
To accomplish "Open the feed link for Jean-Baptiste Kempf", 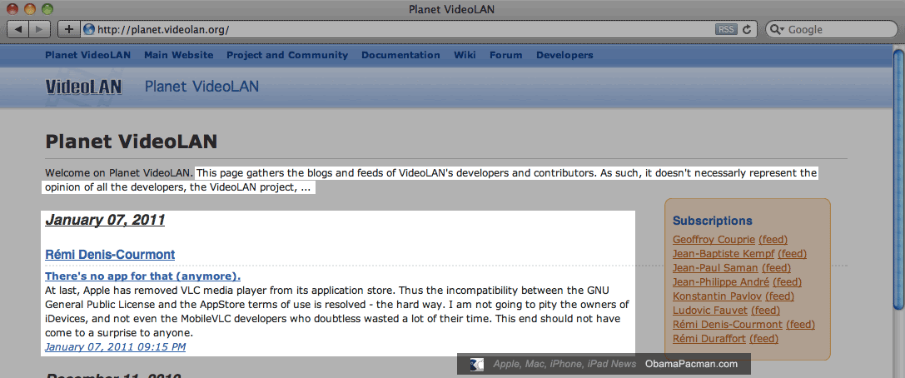I will tap(793, 253).
